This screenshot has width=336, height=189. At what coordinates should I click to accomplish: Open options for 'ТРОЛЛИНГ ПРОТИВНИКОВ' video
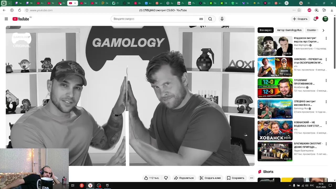coord(326,81)
